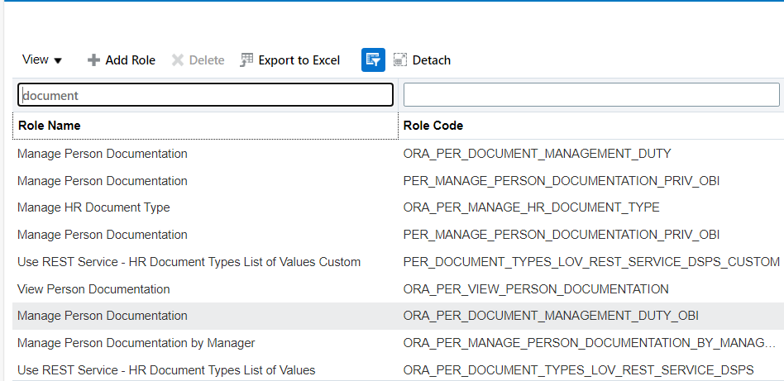The height and width of the screenshot is (381, 784).
Task: Select HR Document Types List of Values Custom row
Action: pyautogui.click(x=398, y=261)
